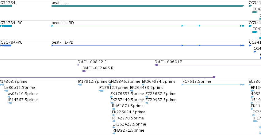This screenshot has height=135, width=261.
Task: Select the EC23687.5prime EST label
Action: point(161,94)
